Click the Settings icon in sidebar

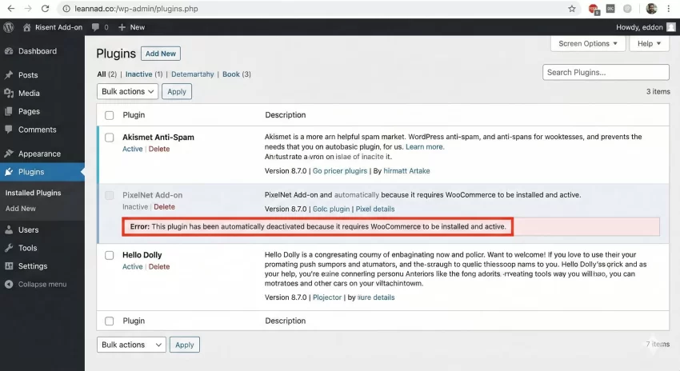9,266
